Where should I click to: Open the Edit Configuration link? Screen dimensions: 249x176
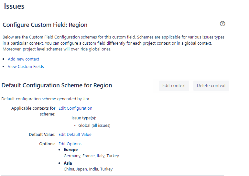point(75,108)
